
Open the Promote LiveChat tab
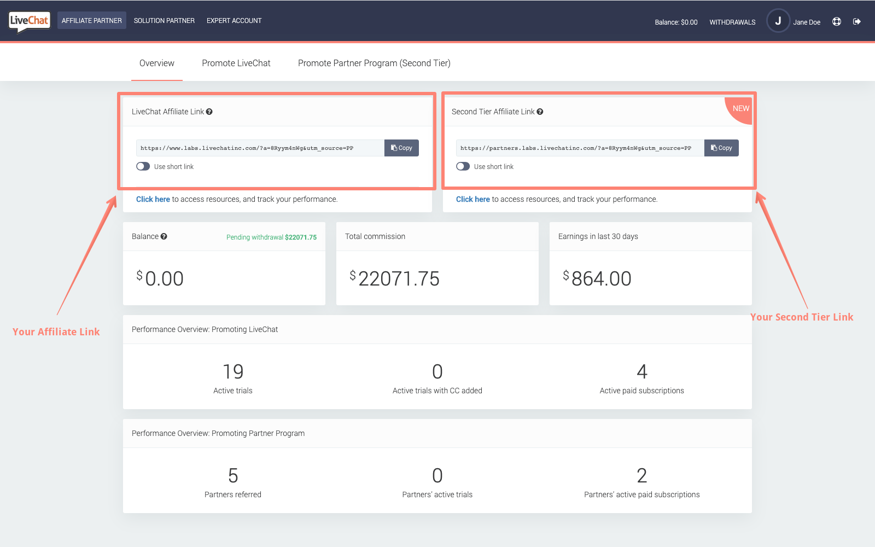[x=236, y=63]
